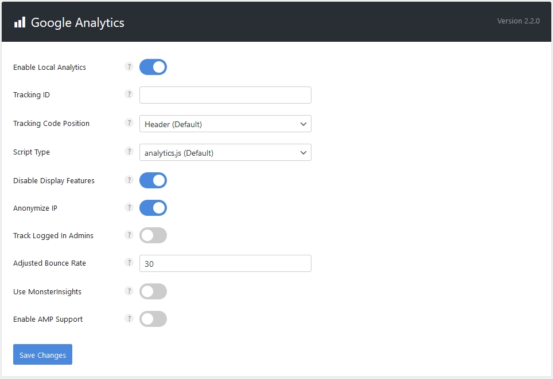This screenshot has height=379, width=553.
Task: Turn off Enable Local Analytics toggle
Action: tap(153, 67)
